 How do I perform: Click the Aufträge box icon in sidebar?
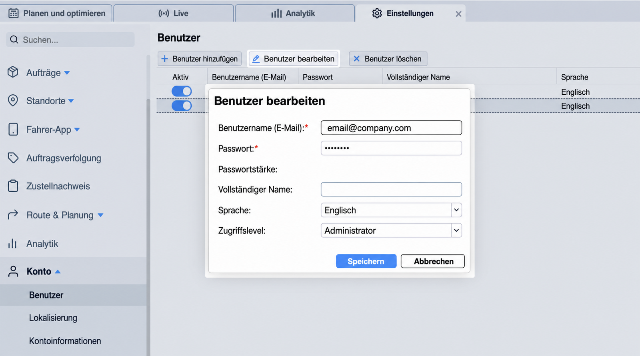pyautogui.click(x=13, y=72)
